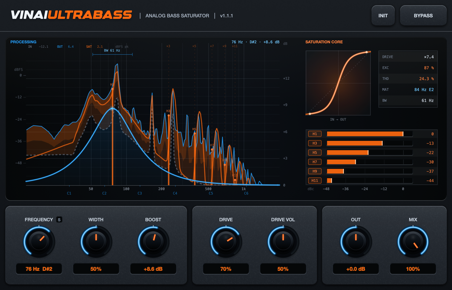Select the H7 harmonic tag
The image size is (452, 290).
coord(315,162)
